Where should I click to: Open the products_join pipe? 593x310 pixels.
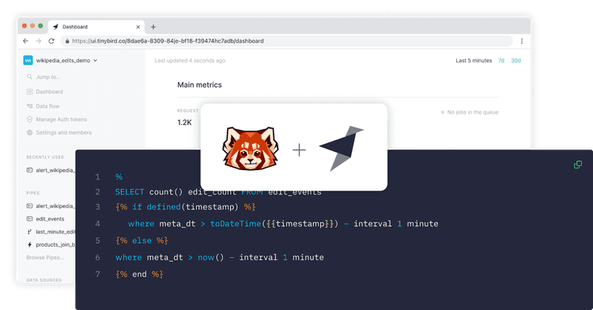(x=55, y=244)
